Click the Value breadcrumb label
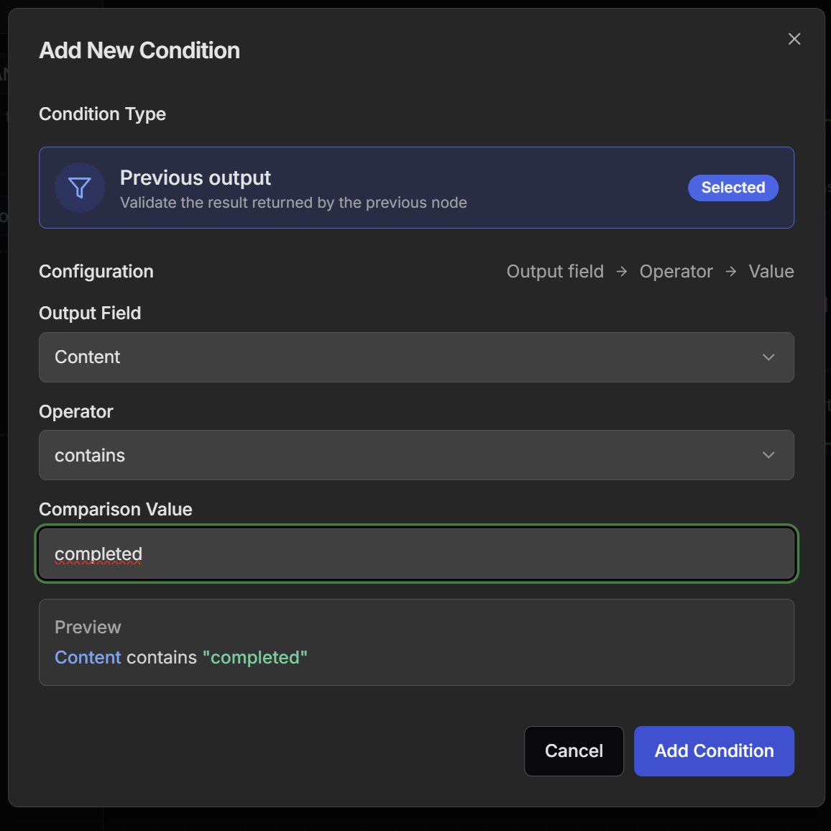This screenshot has height=831, width=831. 771,272
